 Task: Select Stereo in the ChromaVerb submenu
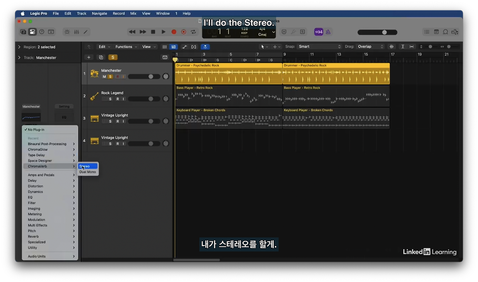pos(88,166)
